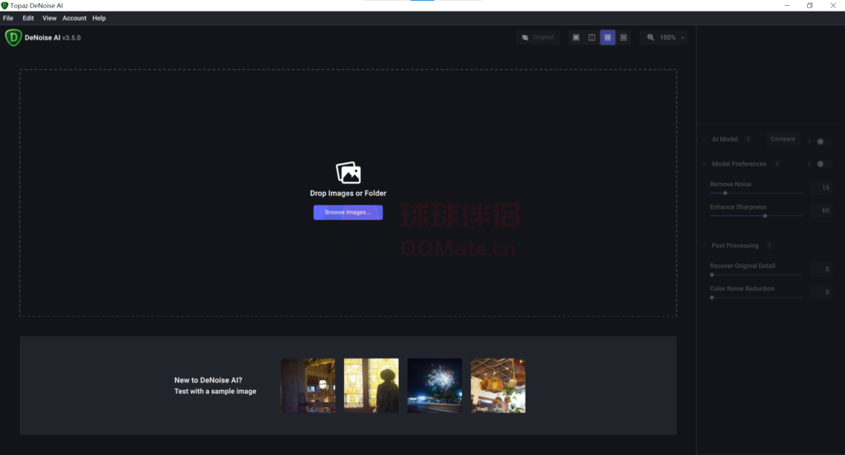This screenshot has width=845, height=455.
Task: Open the 100% zoom level dropdown
Action: (x=682, y=38)
